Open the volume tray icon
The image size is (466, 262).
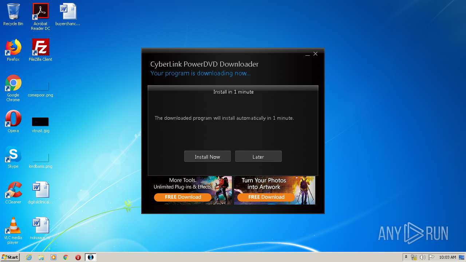[423, 257]
